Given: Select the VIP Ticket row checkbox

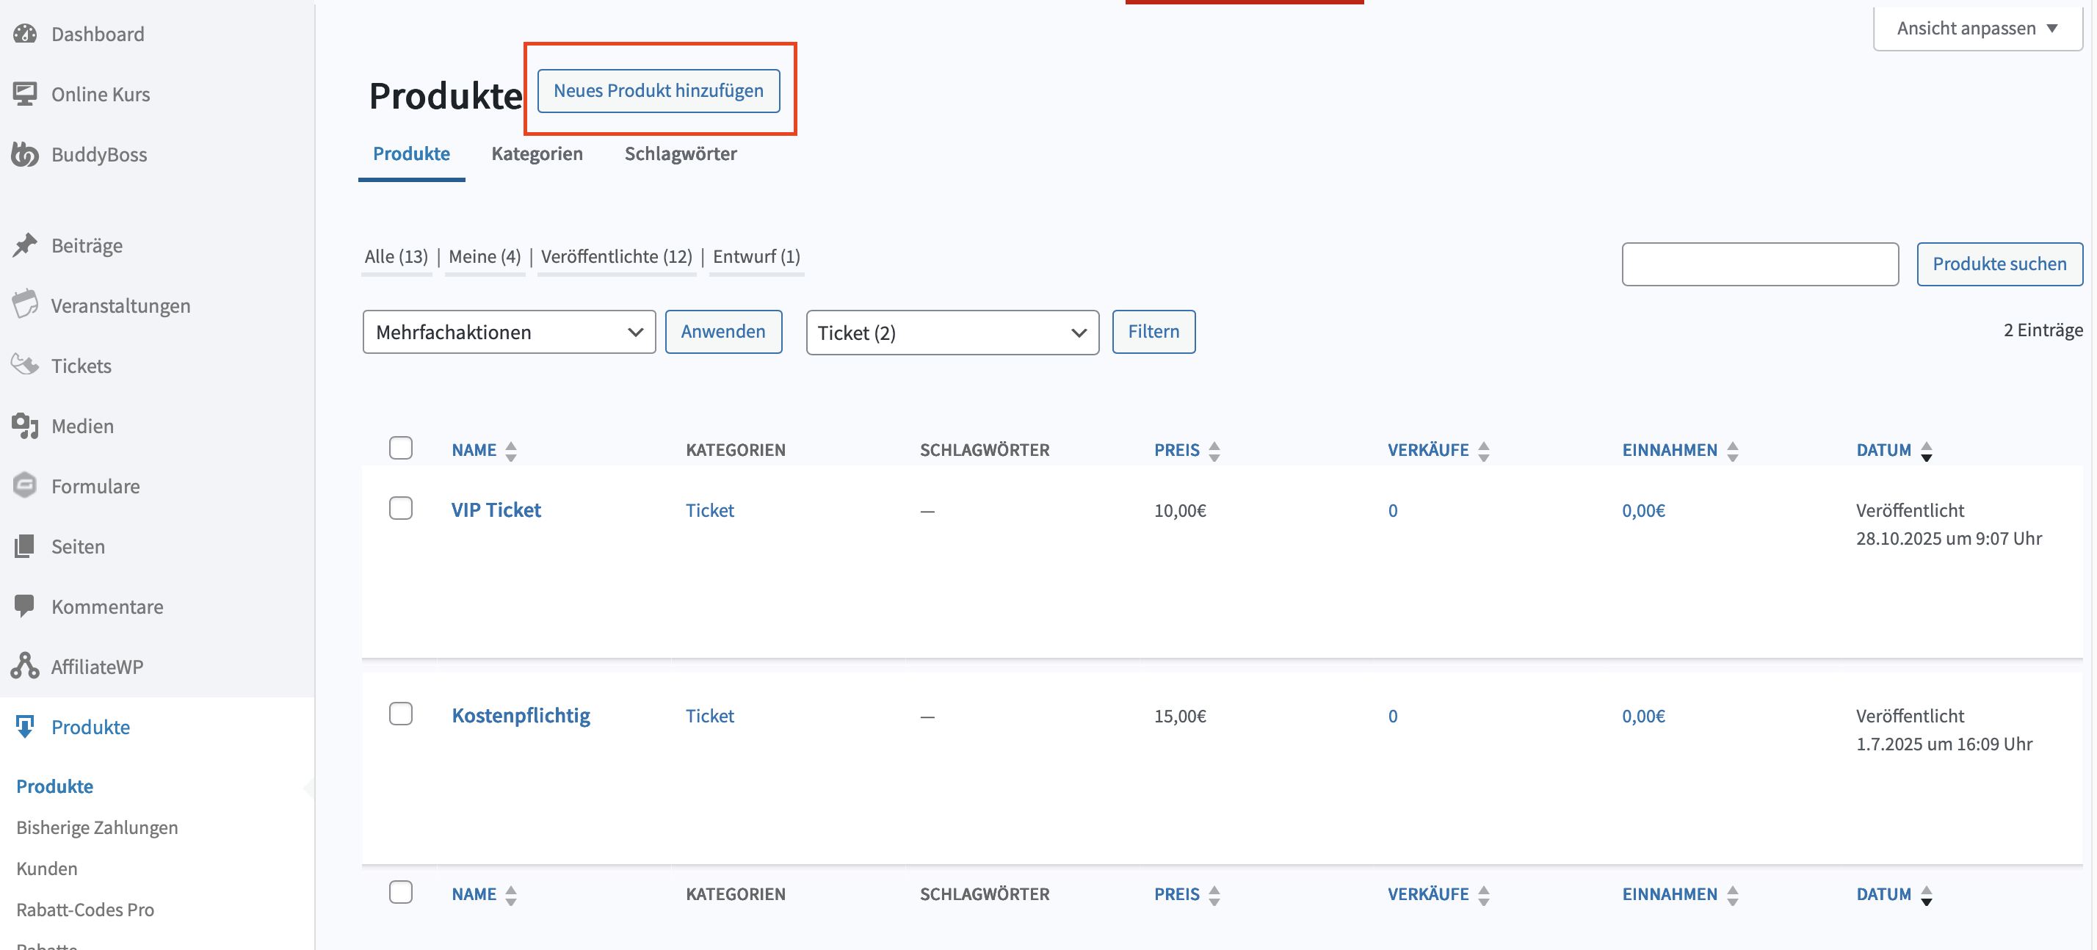Looking at the screenshot, I should (x=400, y=508).
